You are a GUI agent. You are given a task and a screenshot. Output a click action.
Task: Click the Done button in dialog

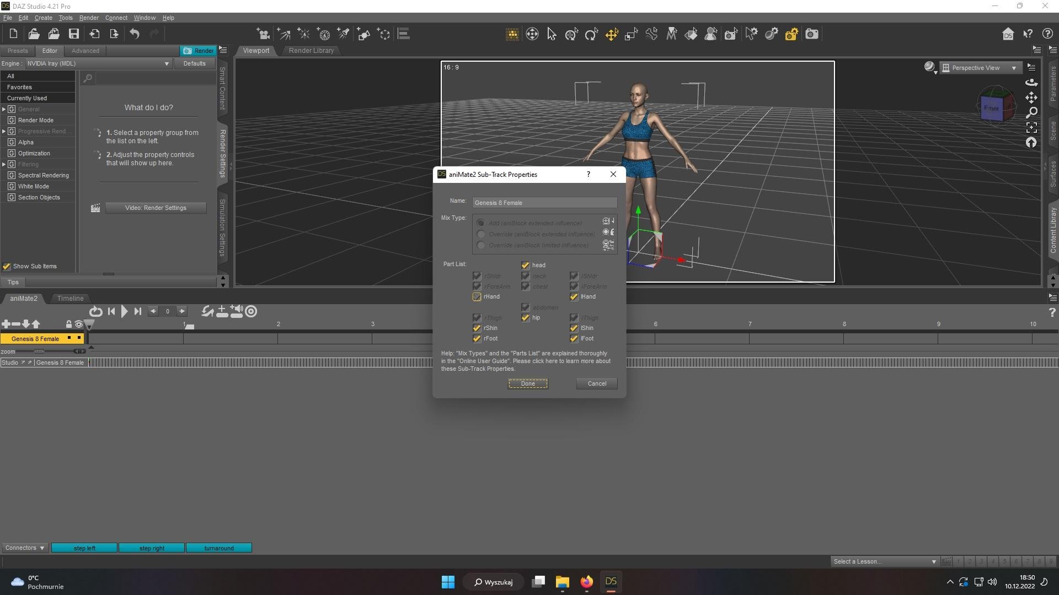(528, 384)
